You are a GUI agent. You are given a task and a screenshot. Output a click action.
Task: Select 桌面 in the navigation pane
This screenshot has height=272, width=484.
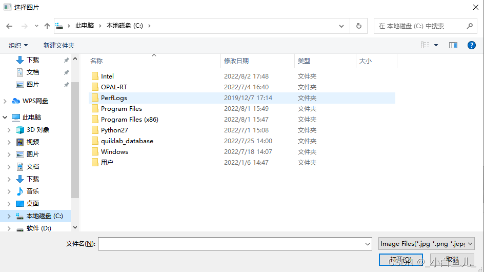[33, 204]
